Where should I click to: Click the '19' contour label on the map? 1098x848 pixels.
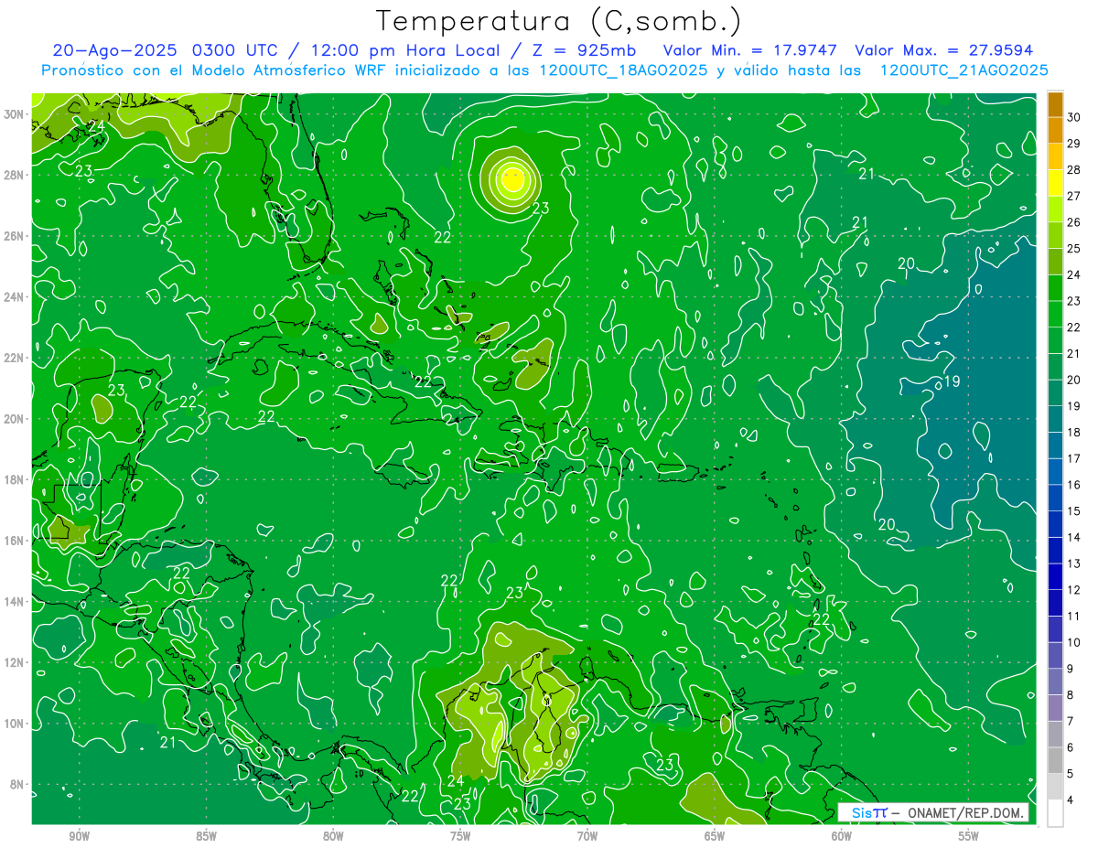(952, 381)
